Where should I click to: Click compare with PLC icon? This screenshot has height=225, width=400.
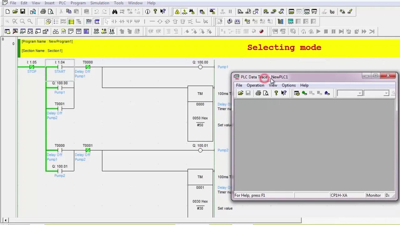click(256, 12)
